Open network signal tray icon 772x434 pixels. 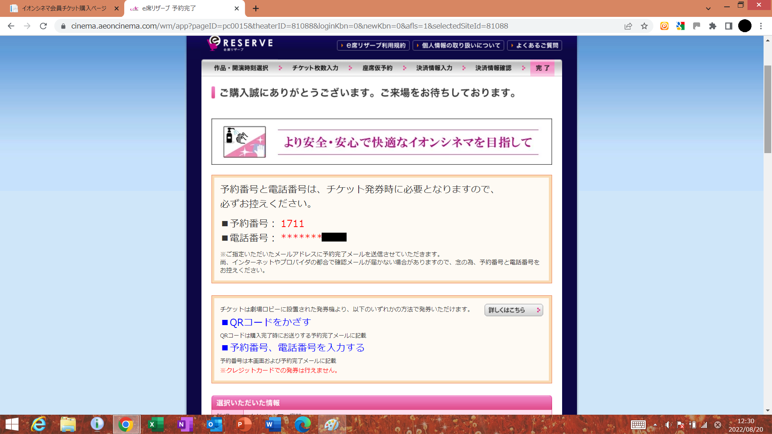tap(704, 424)
